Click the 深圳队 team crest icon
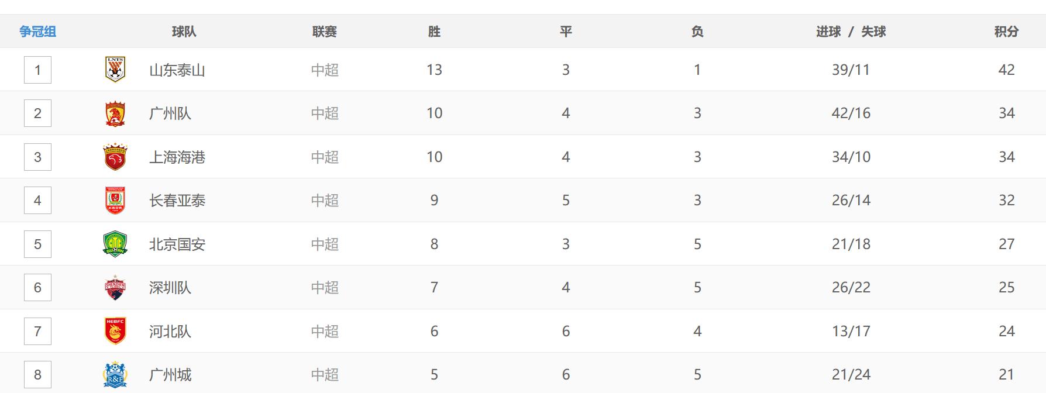The image size is (1046, 393). (x=115, y=288)
